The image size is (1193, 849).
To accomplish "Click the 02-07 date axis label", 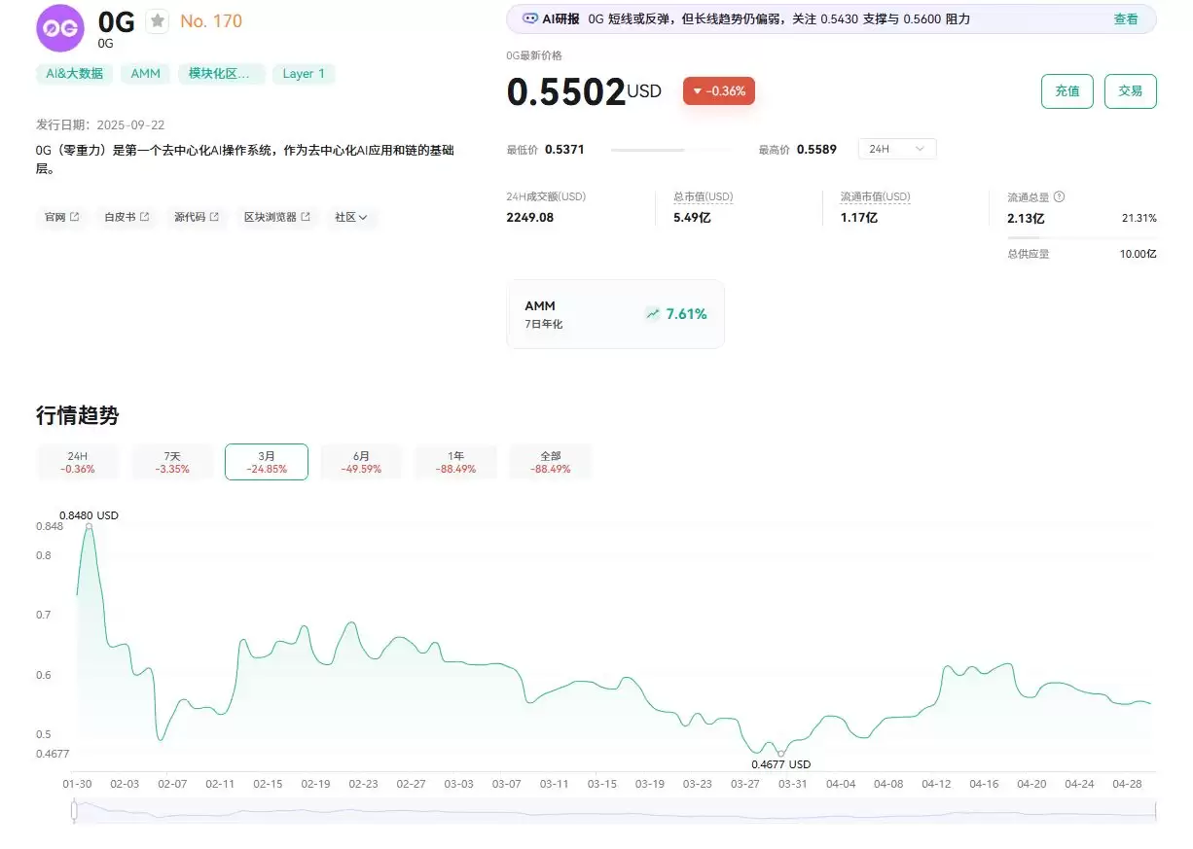I will [172, 784].
